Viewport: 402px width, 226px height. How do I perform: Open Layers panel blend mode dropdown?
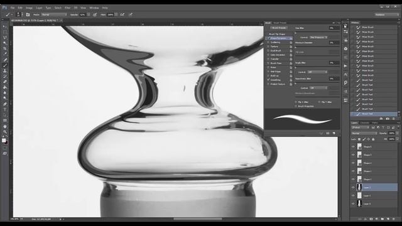(x=364, y=133)
